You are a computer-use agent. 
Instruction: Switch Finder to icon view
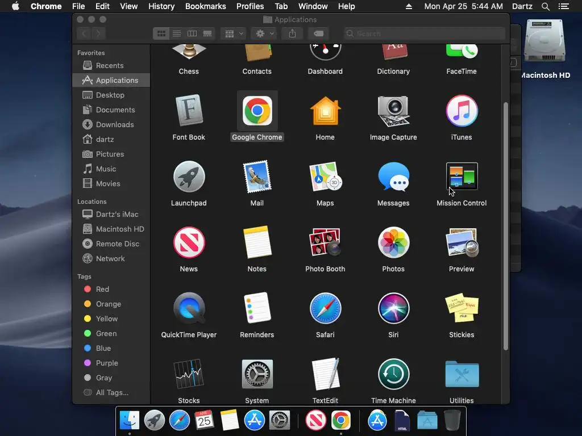coord(161,33)
